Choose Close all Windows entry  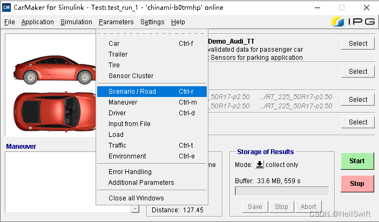tap(152, 198)
